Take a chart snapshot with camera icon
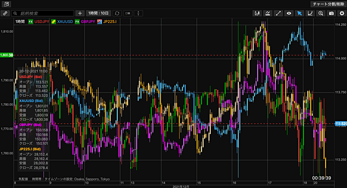347x188 pixels. pos(331,13)
